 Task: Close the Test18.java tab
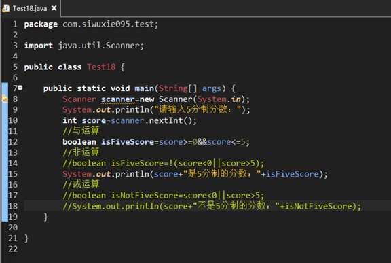click(x=54, y=8)
